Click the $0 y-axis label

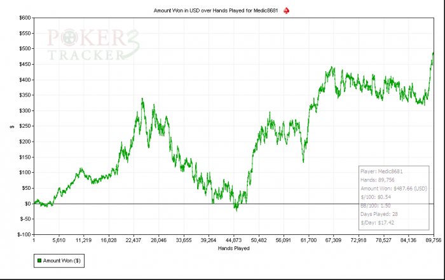click(27, 204)
